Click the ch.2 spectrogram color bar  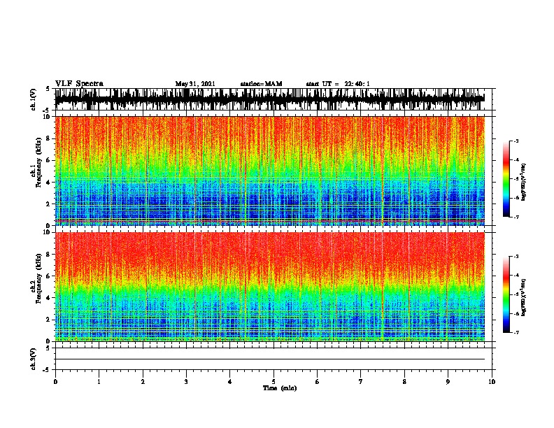[x=506, y=294]
